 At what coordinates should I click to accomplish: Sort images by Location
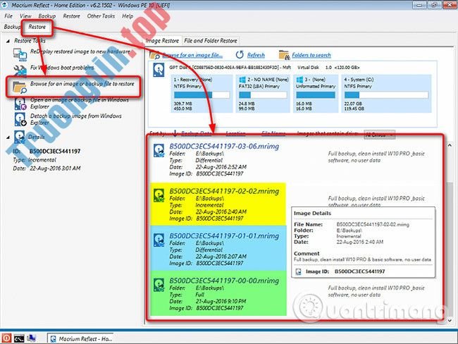(235, 133)
